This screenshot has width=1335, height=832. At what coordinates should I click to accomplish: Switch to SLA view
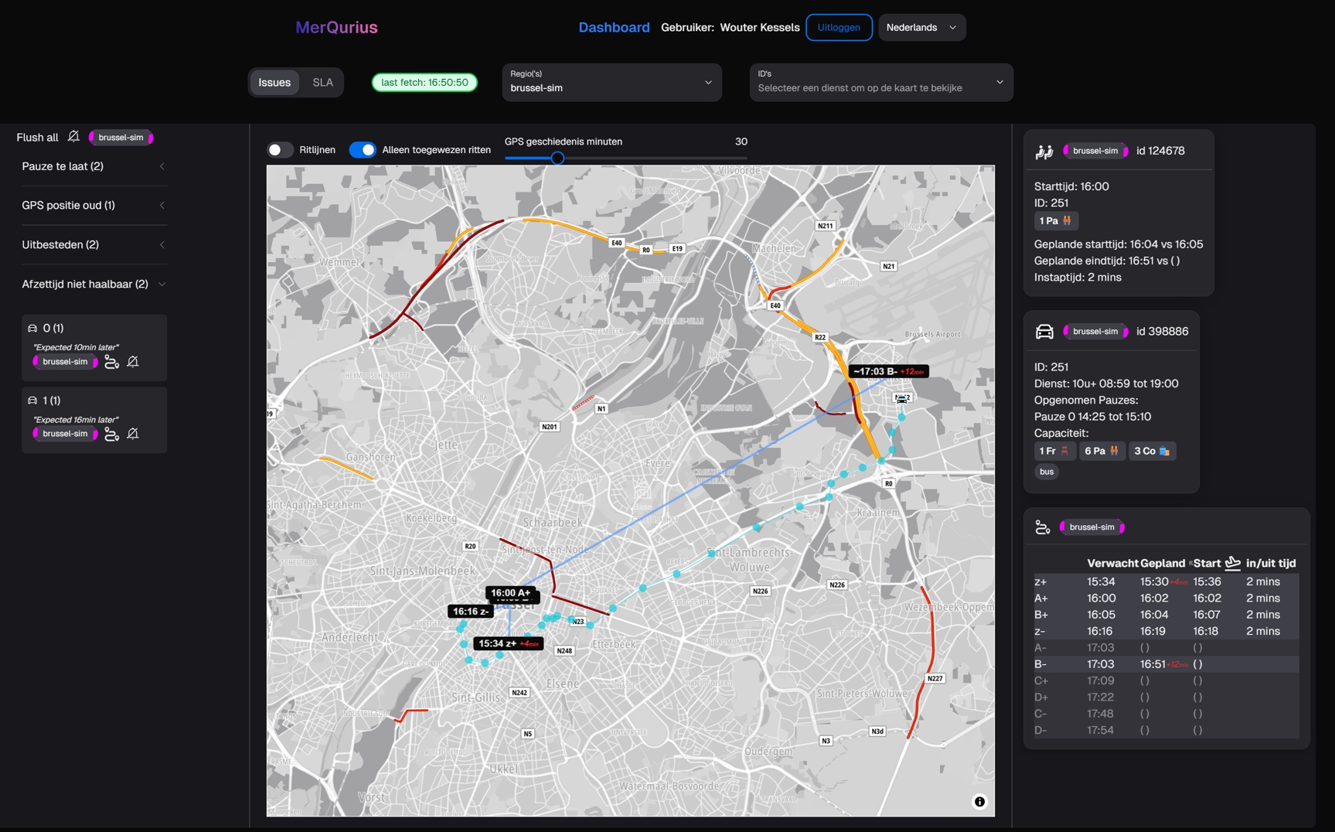(x=322, y=83)
